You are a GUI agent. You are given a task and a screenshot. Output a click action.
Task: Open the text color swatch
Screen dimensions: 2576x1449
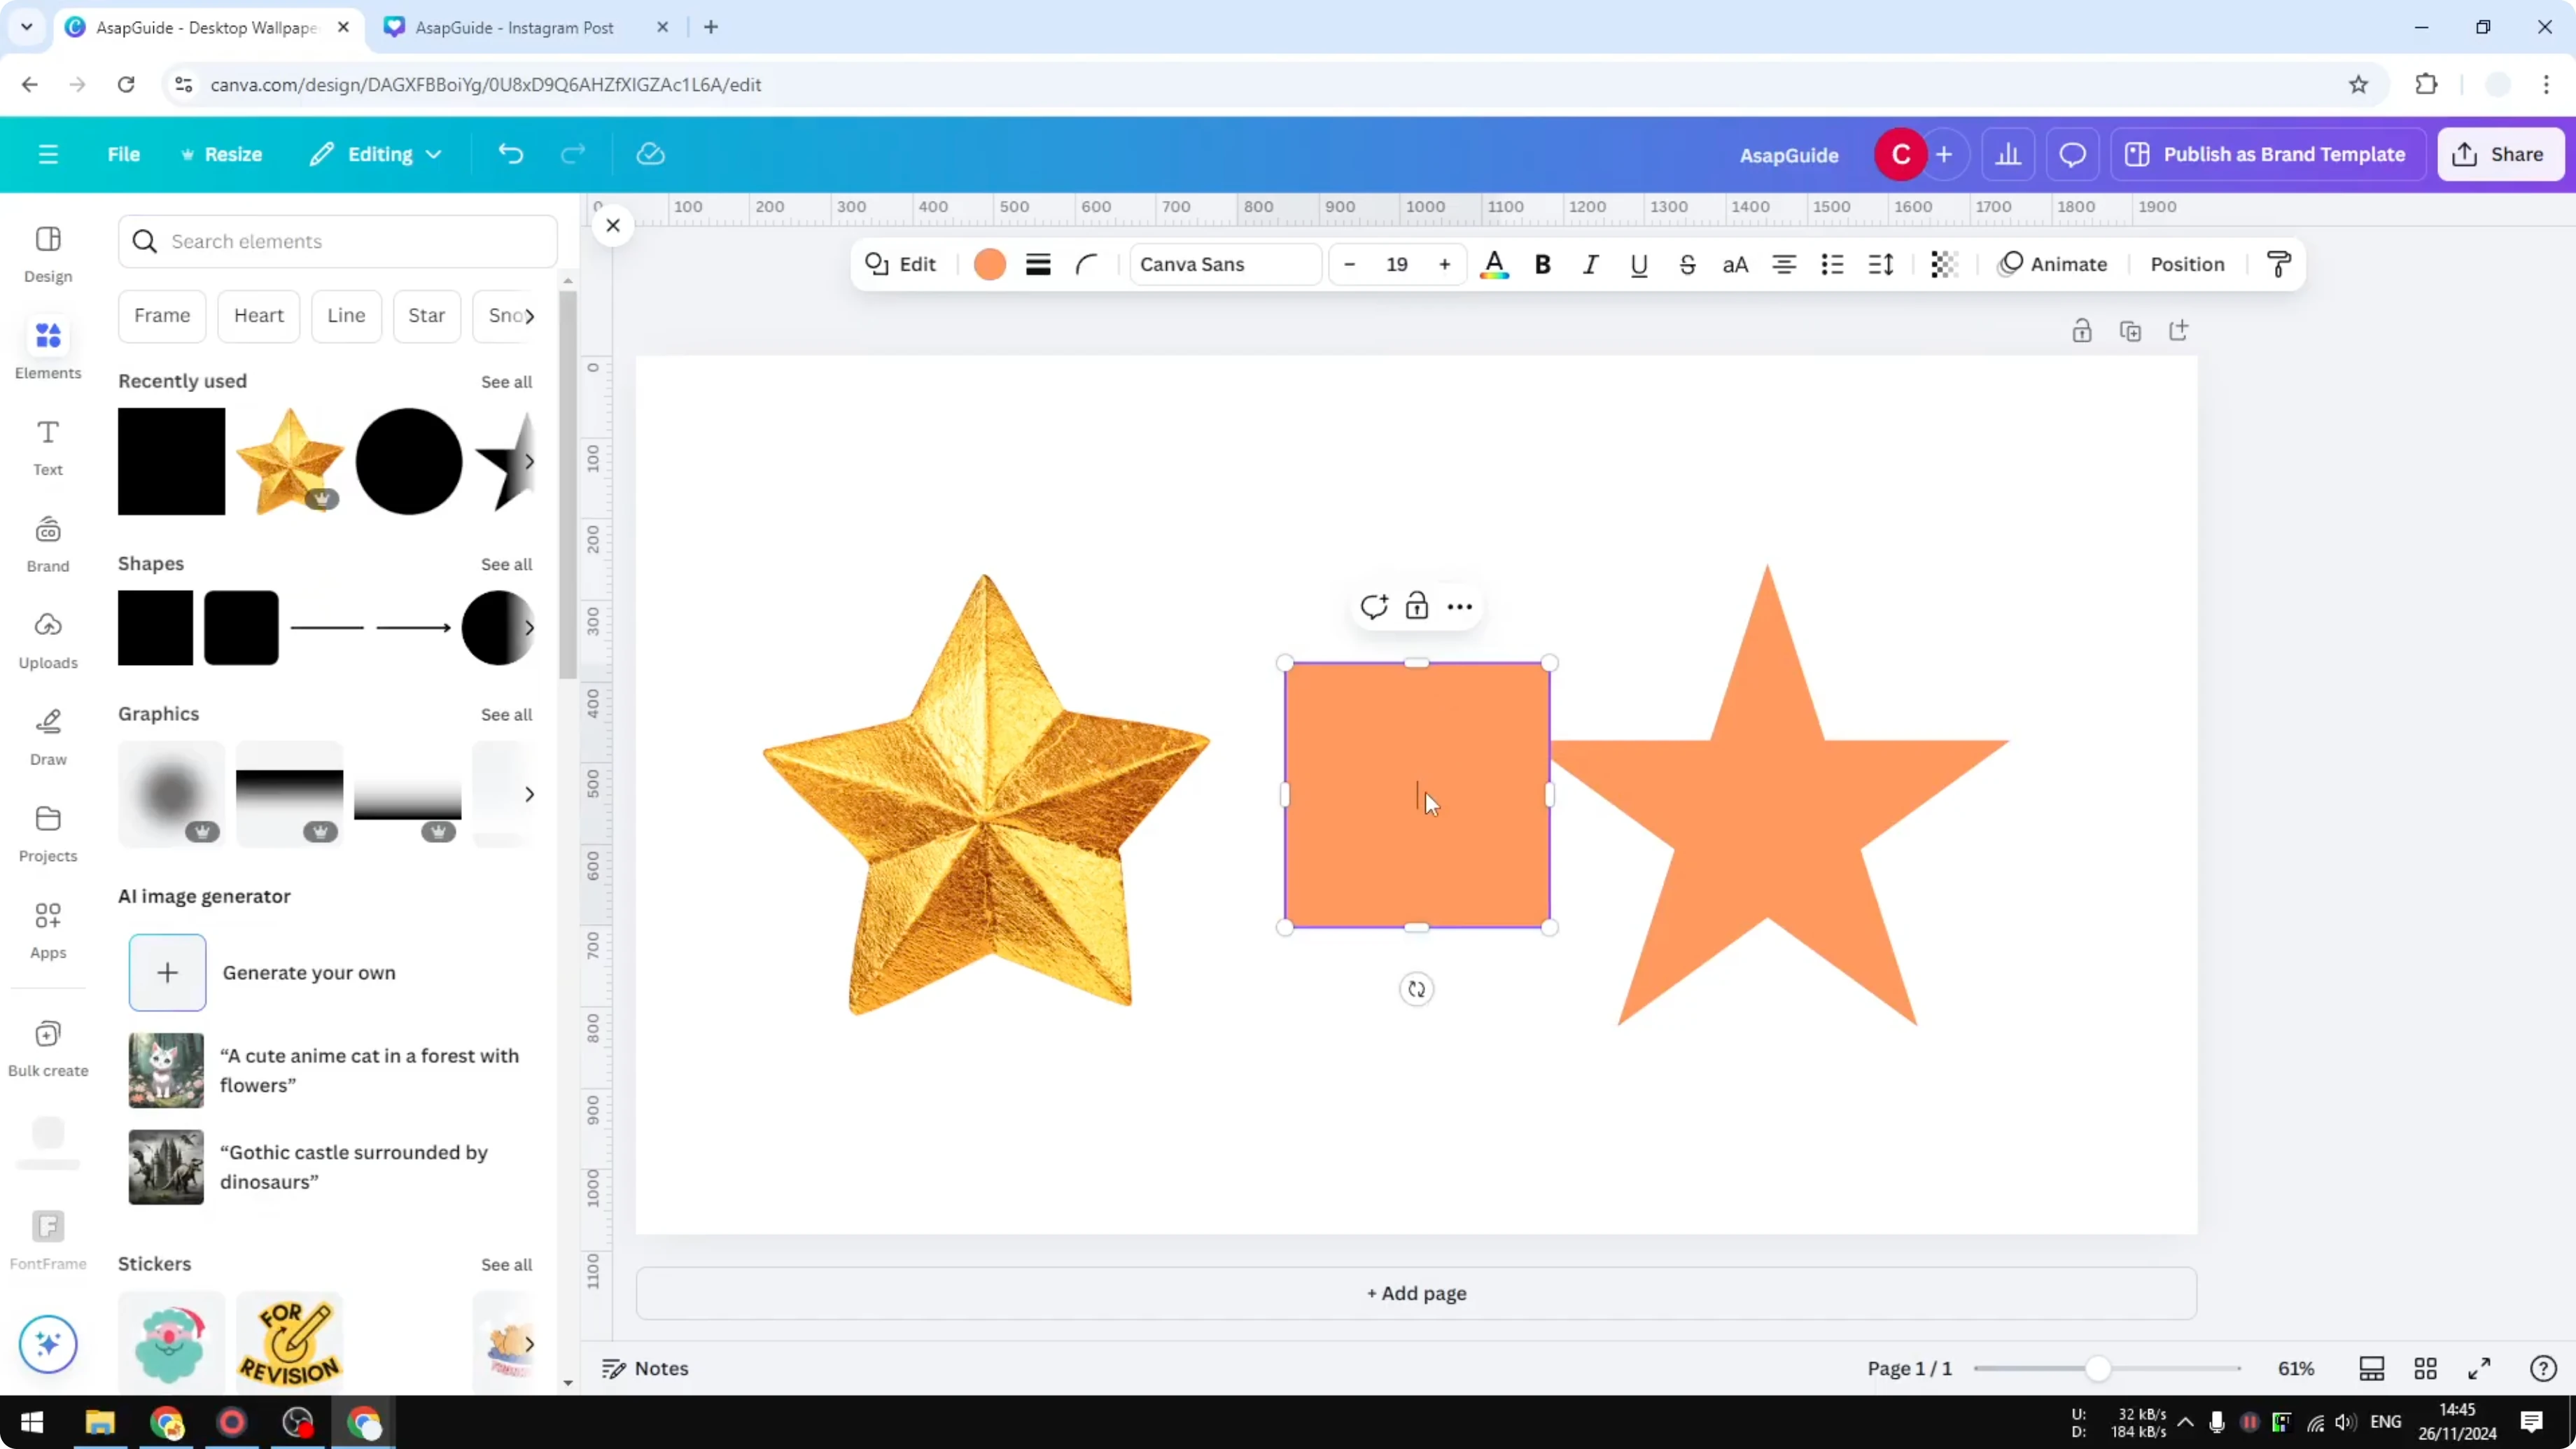tap(1494, 264)
